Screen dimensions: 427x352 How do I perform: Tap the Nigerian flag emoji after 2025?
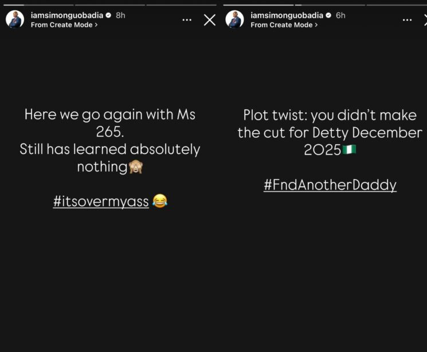(349, 149)
